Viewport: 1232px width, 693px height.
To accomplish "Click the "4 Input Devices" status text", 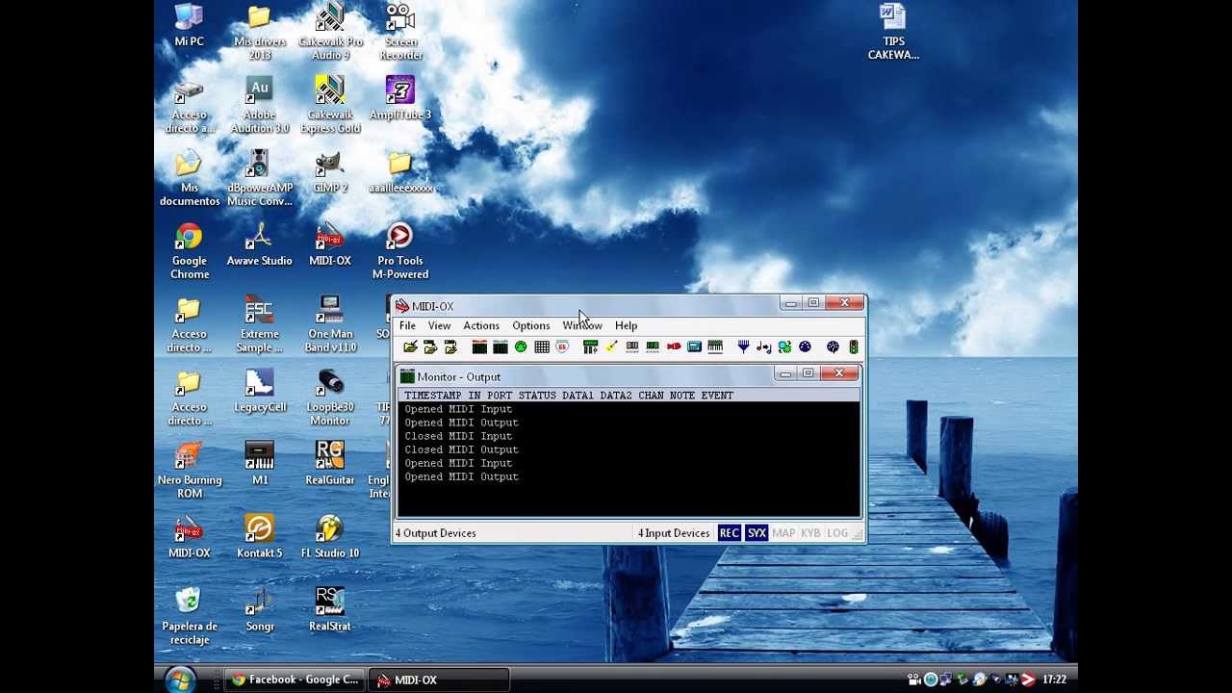I will [674, 533].
